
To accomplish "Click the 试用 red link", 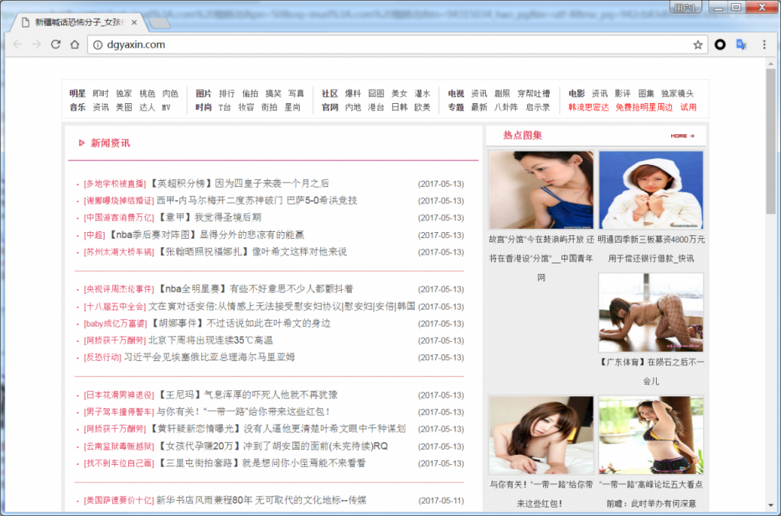I will click(689, 107).
